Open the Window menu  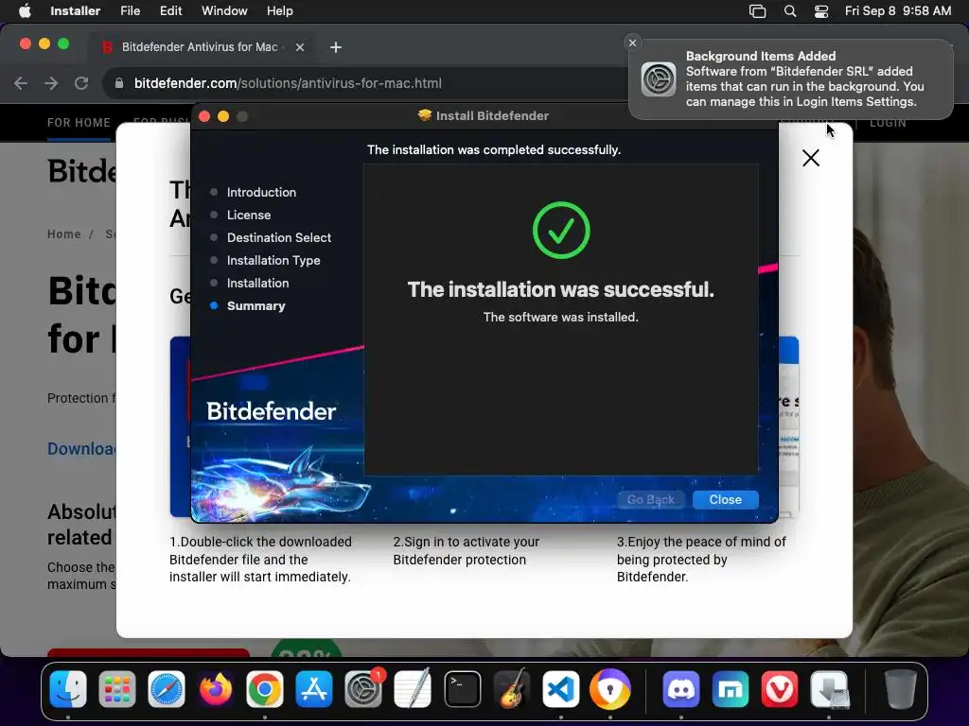click(224, 11)
